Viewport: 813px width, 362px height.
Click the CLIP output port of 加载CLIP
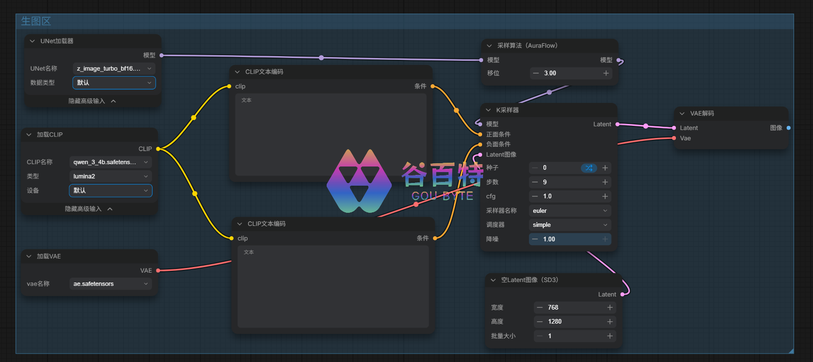[158, 149]
